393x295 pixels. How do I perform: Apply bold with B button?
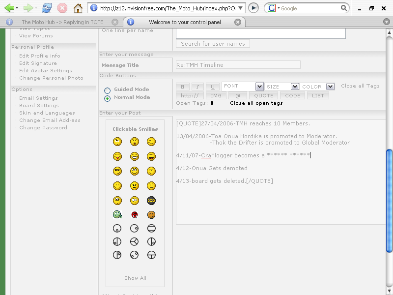pyautogui.click(x=183, y=87)
